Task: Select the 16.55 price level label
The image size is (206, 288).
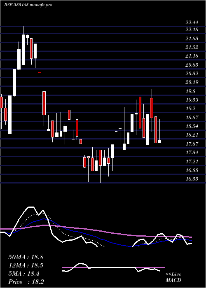Action: pos(192,179)
